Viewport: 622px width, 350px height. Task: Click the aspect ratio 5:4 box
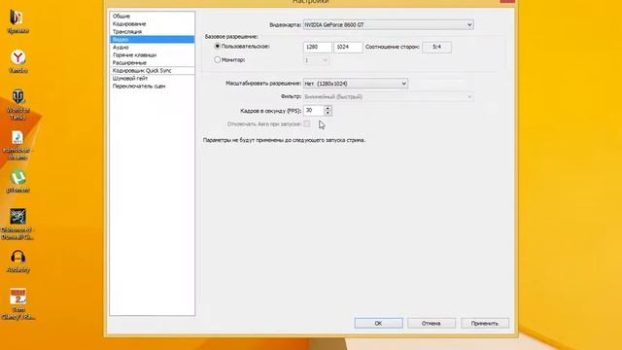pyautogui.click(x=436, y=47)
